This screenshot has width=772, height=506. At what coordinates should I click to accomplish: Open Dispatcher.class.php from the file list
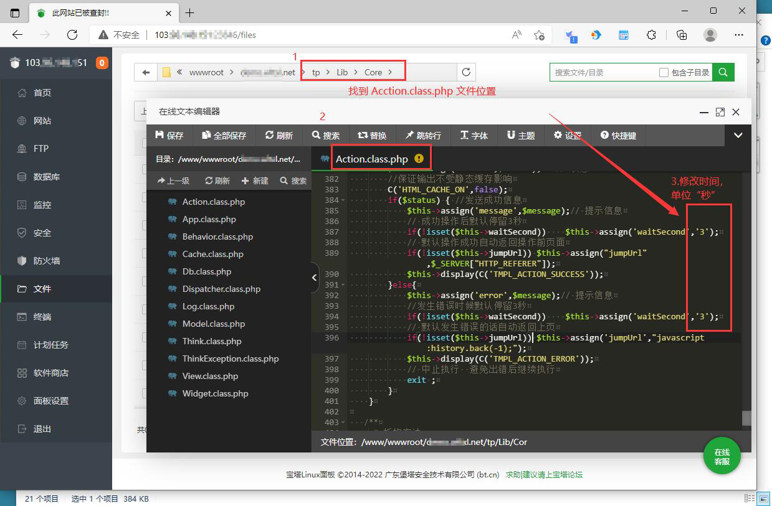[x=221, y=289]
